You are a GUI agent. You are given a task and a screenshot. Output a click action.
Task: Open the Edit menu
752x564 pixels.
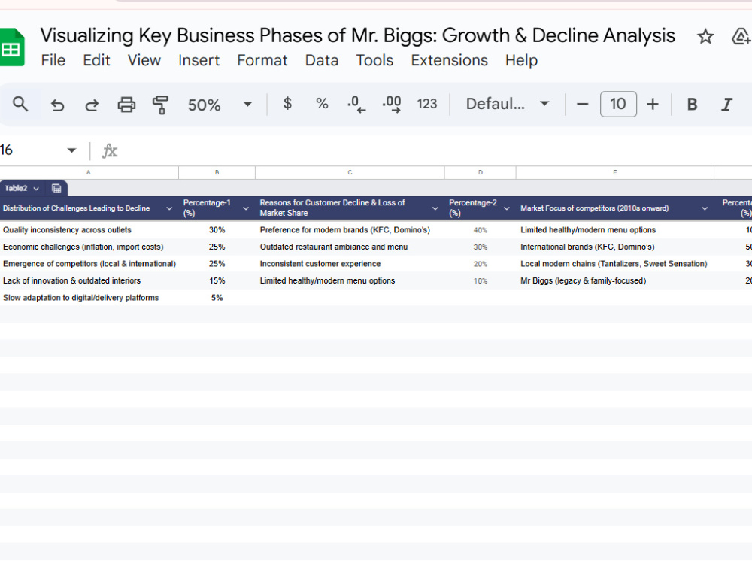96,60
